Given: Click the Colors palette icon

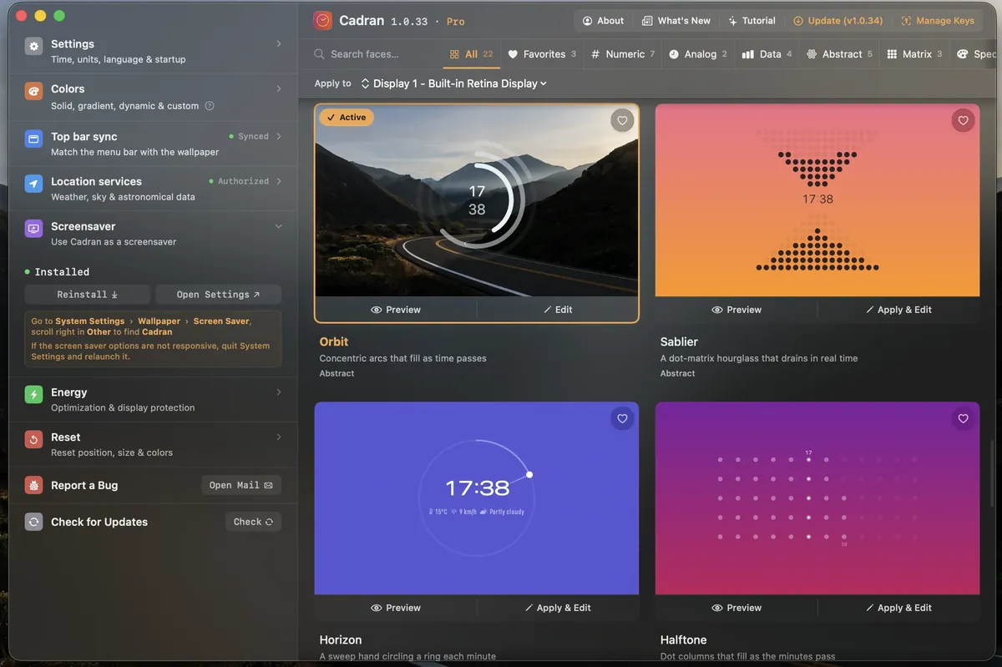Looking at the screenshot, I should (33, 92).
